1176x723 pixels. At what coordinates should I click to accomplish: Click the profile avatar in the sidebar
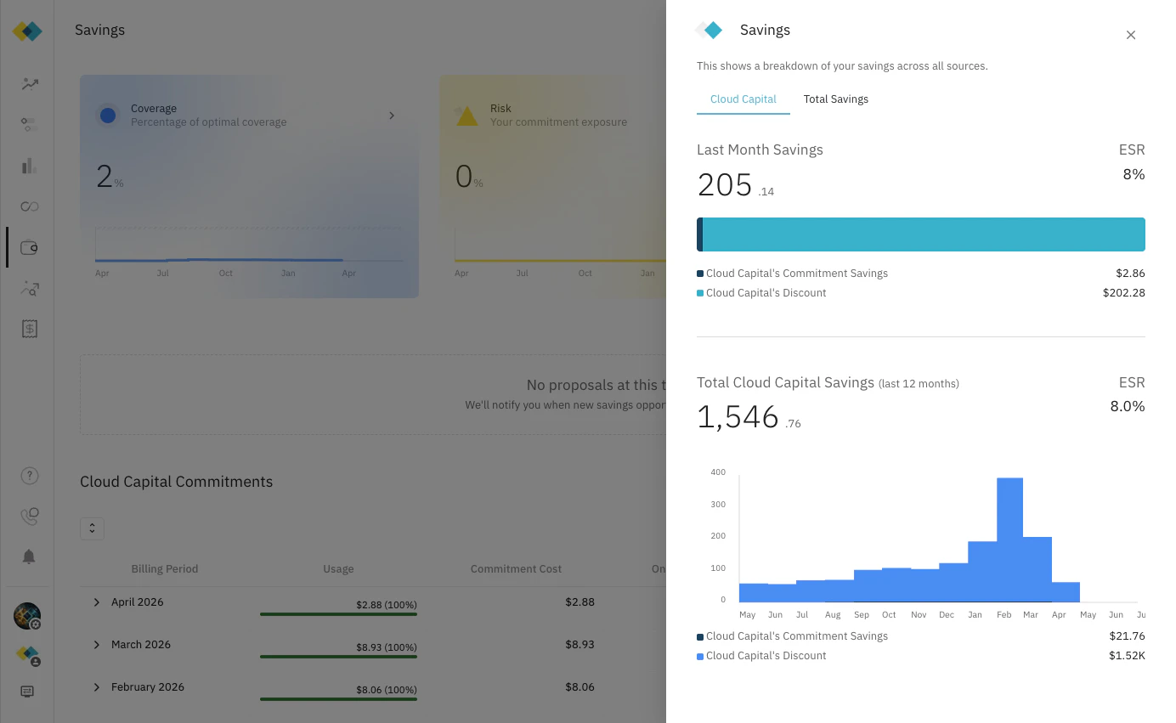[x=27, y=616]
